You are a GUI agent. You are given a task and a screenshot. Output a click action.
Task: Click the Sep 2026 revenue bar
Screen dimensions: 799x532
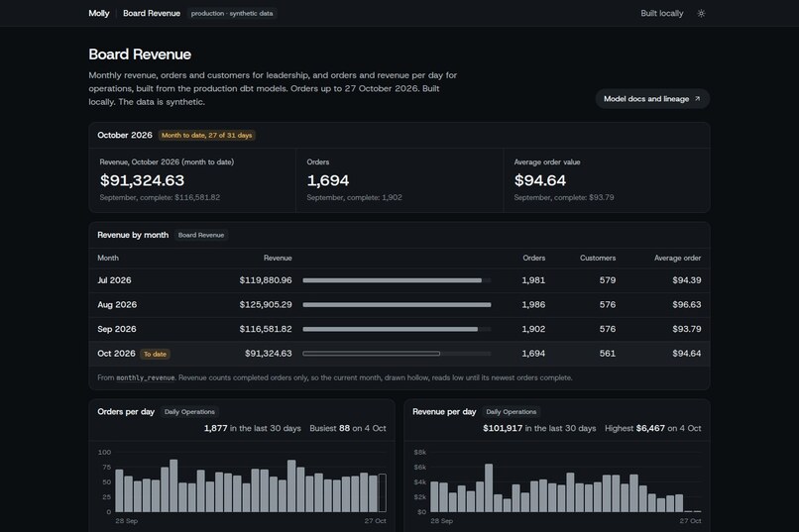[x=391, y=329]
